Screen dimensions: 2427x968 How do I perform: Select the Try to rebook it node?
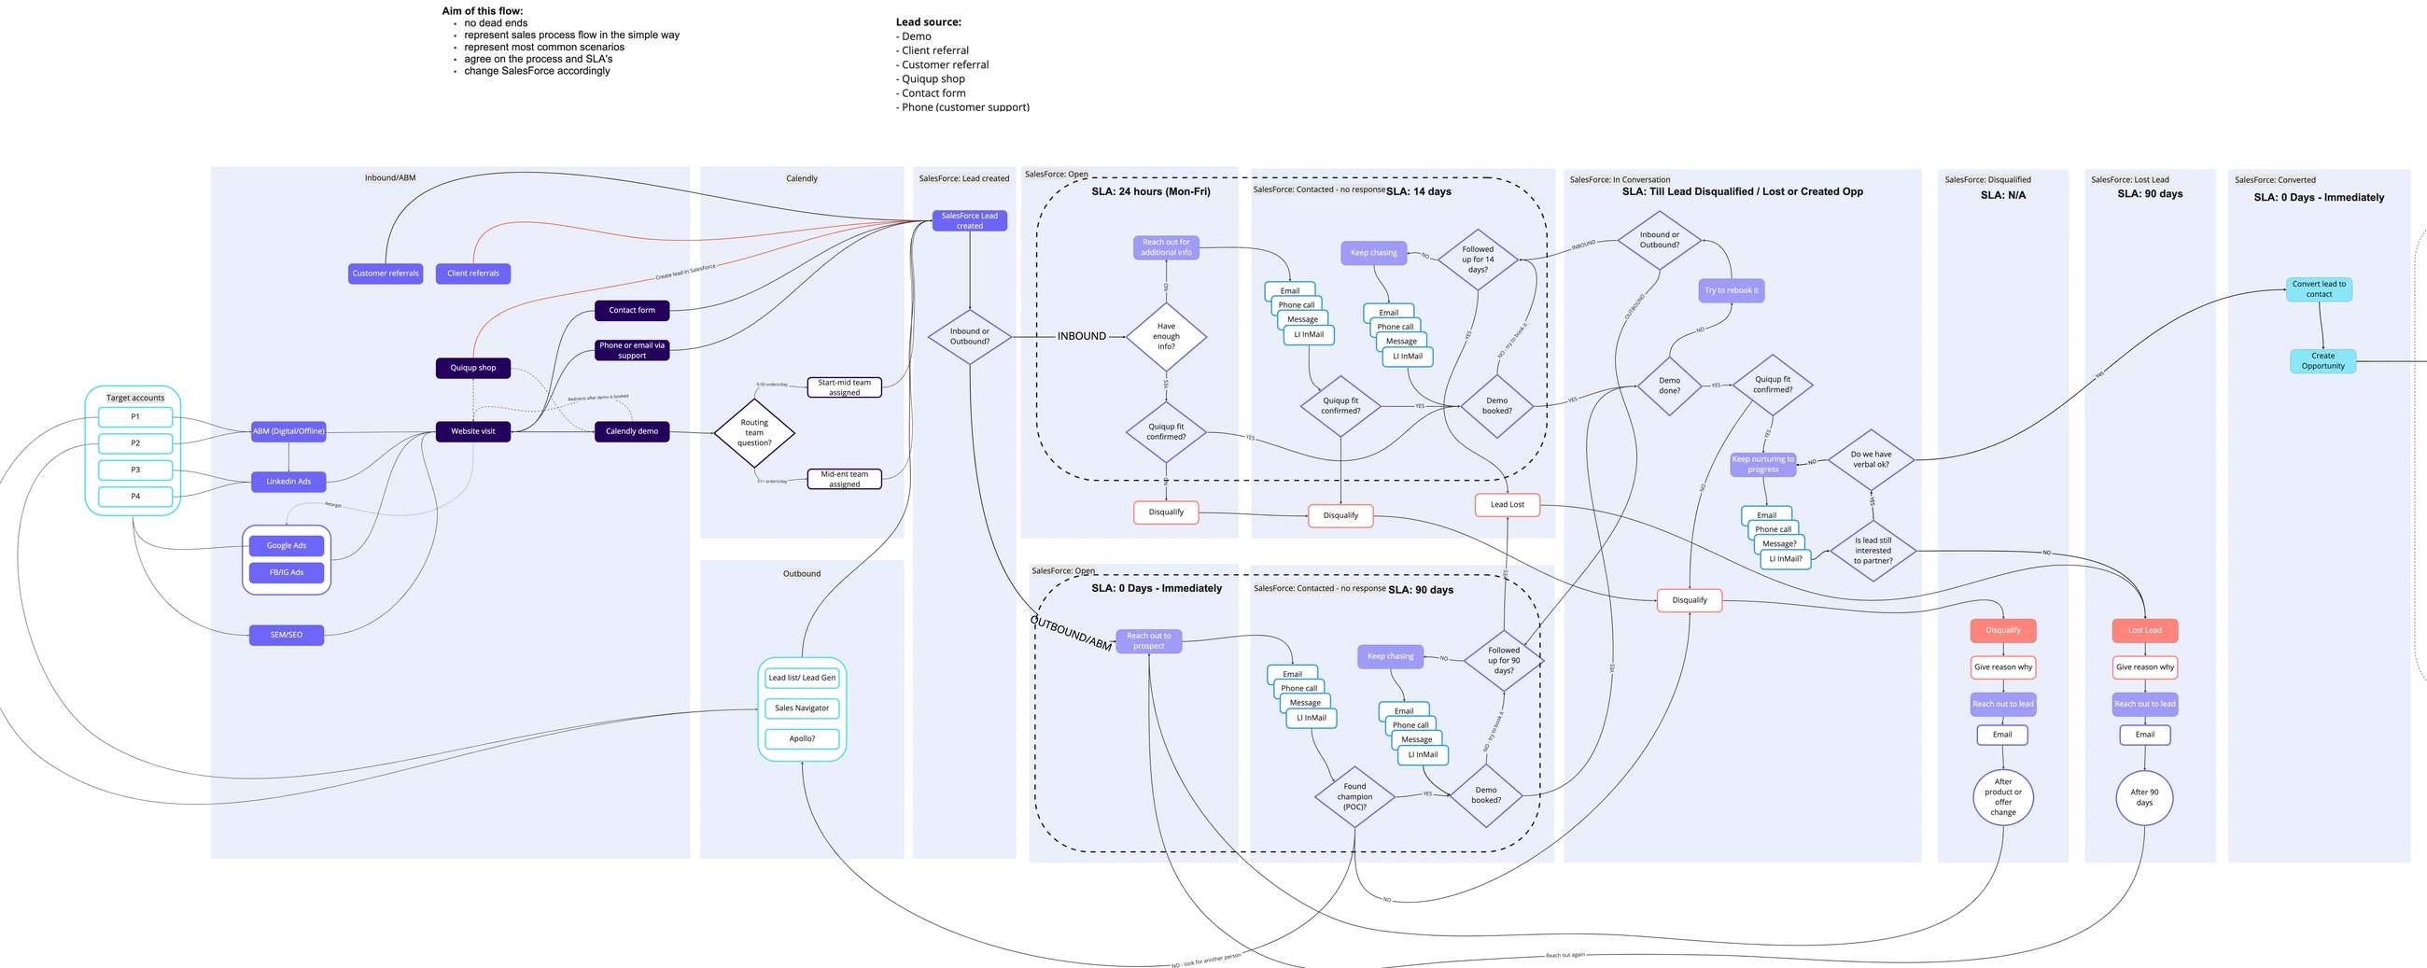pyautogui.click(x=1731, y=290)
